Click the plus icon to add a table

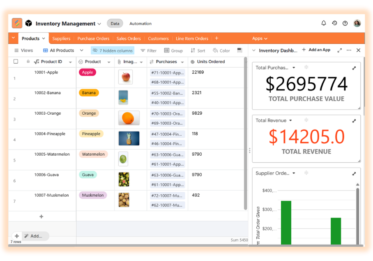click(x=216, y=39)
